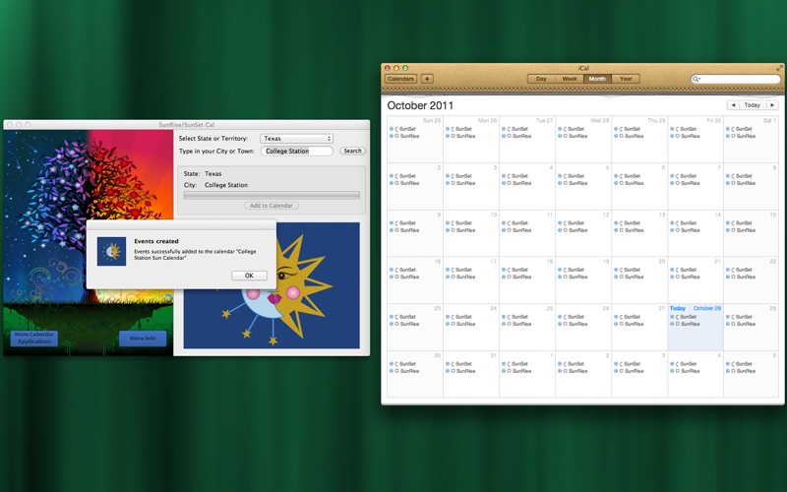Viewport: 787px width, 492px height.
Task: Click the sun-moon icon in the dialog
Action: [x=111, y=252]
